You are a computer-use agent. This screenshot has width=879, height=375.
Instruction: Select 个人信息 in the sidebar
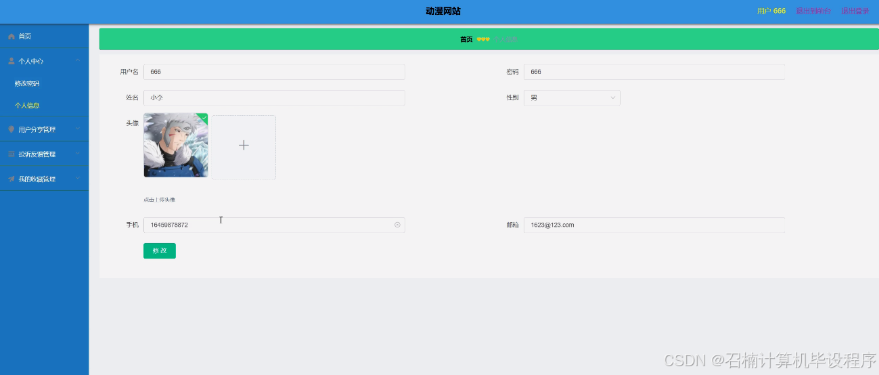[27, 106]
